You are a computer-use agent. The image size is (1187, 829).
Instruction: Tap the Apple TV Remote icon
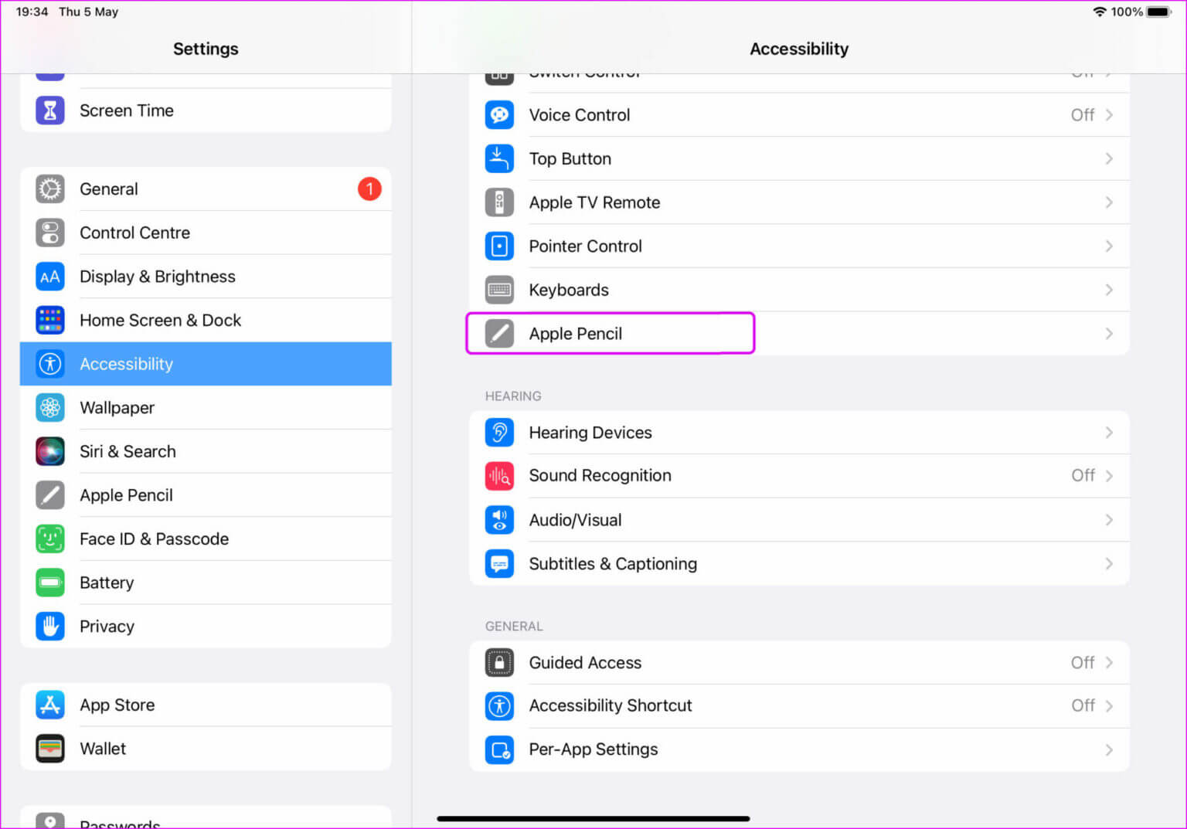pos(499,202)
